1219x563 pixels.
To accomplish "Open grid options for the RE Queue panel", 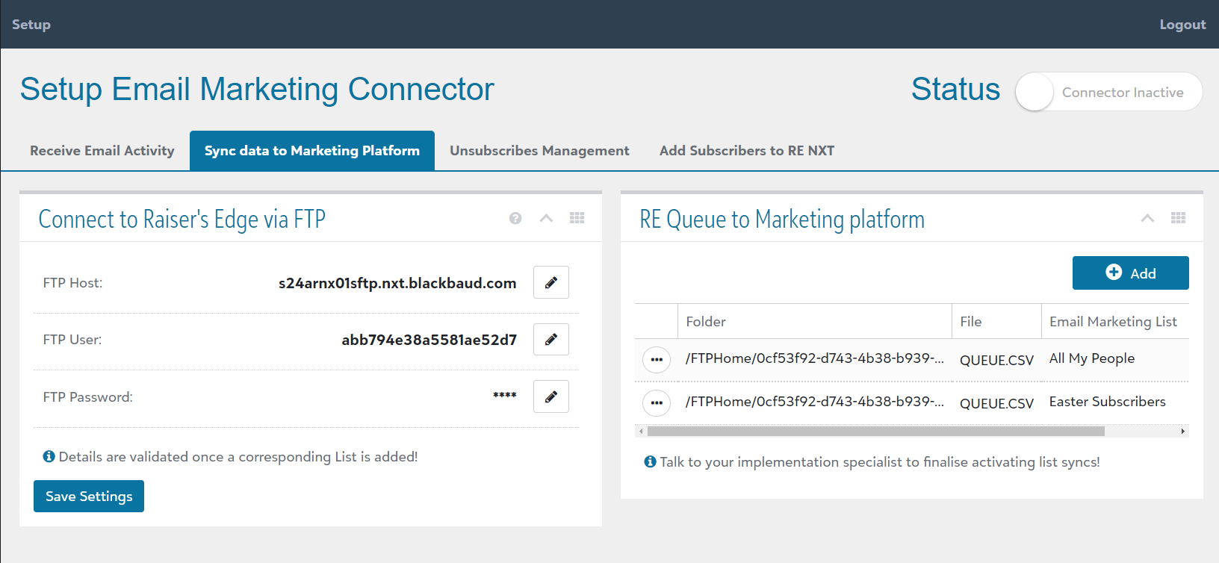I will point(1179,218).
